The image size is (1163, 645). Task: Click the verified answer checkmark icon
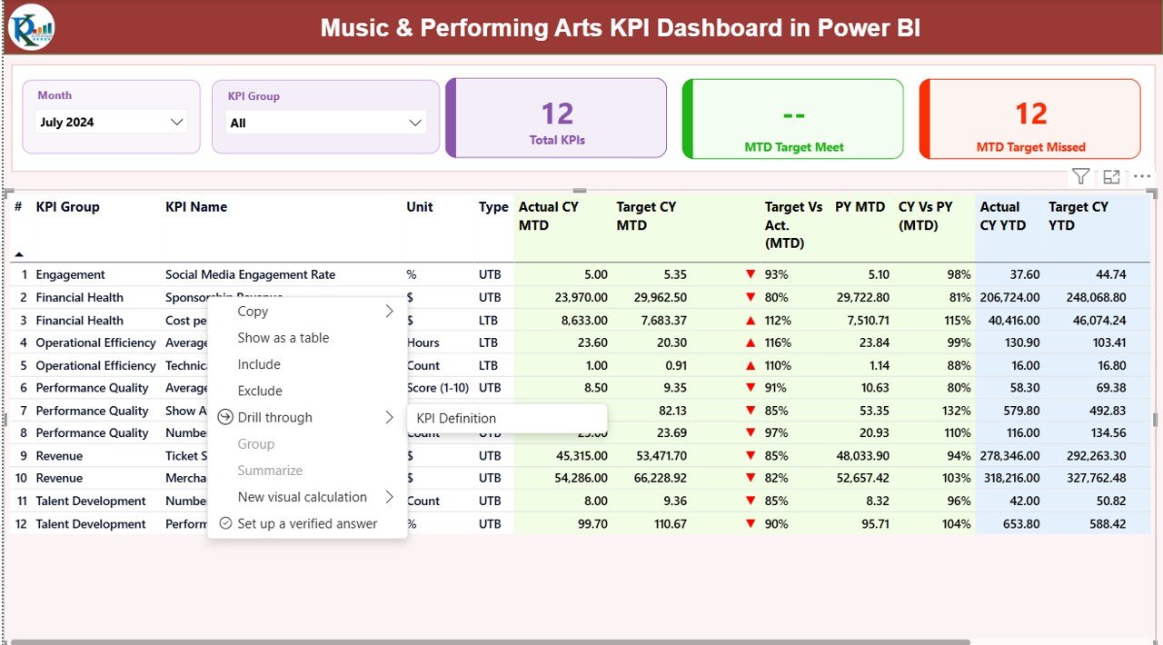coord(224,523)
